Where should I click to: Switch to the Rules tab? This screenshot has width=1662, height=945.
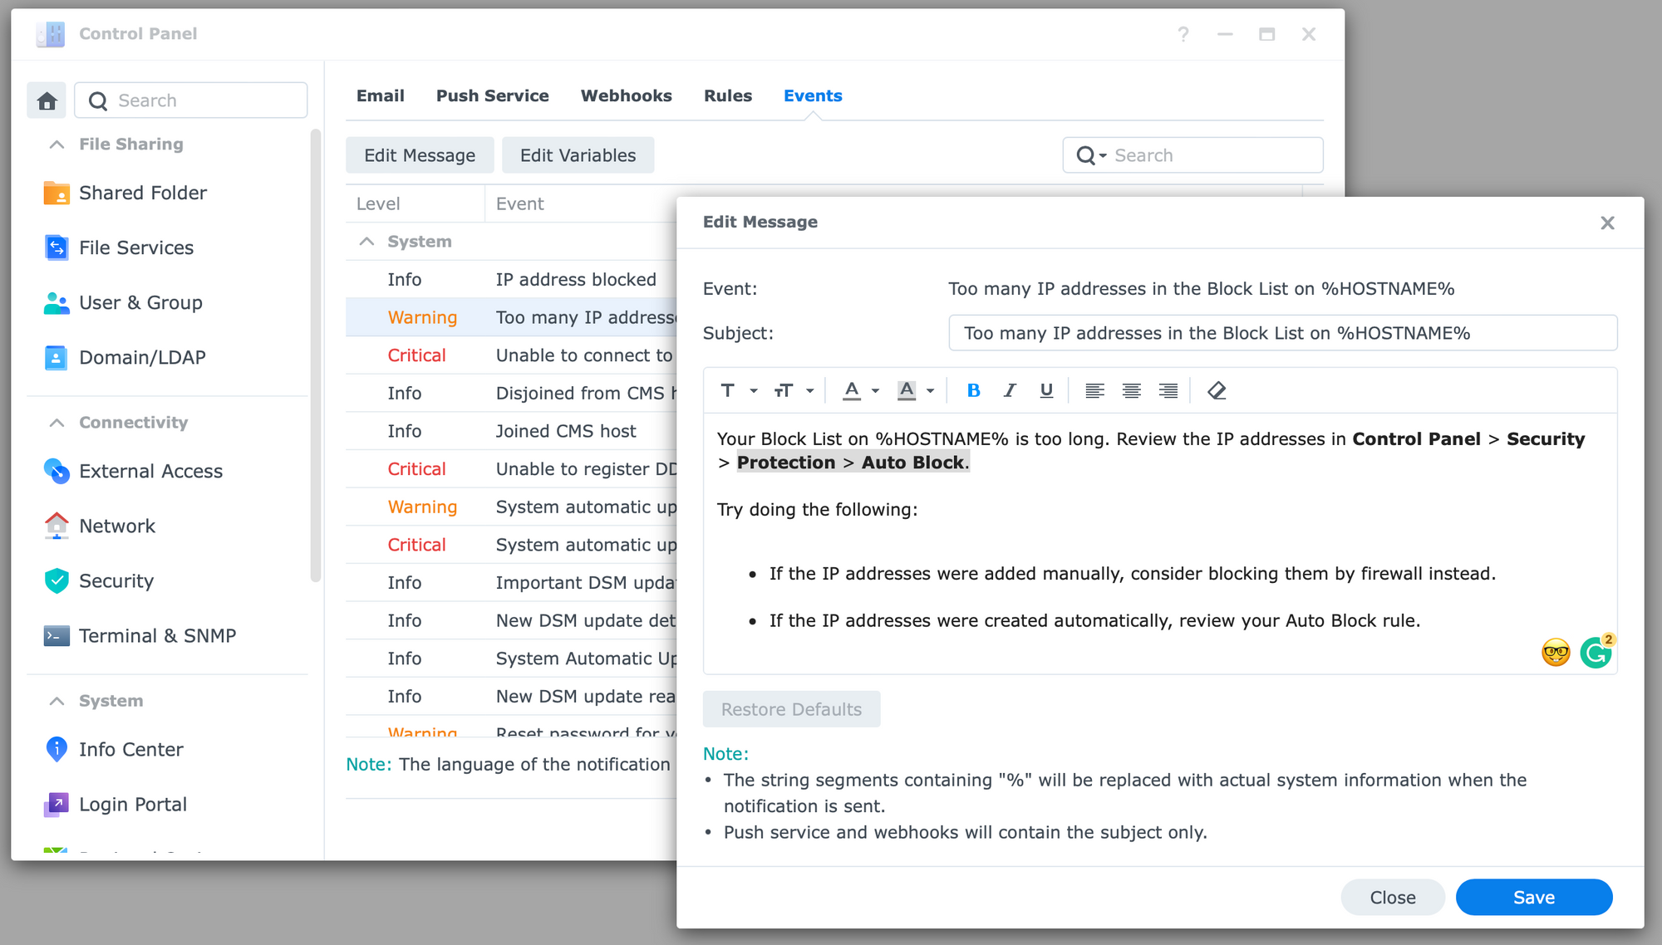point(728,95)
